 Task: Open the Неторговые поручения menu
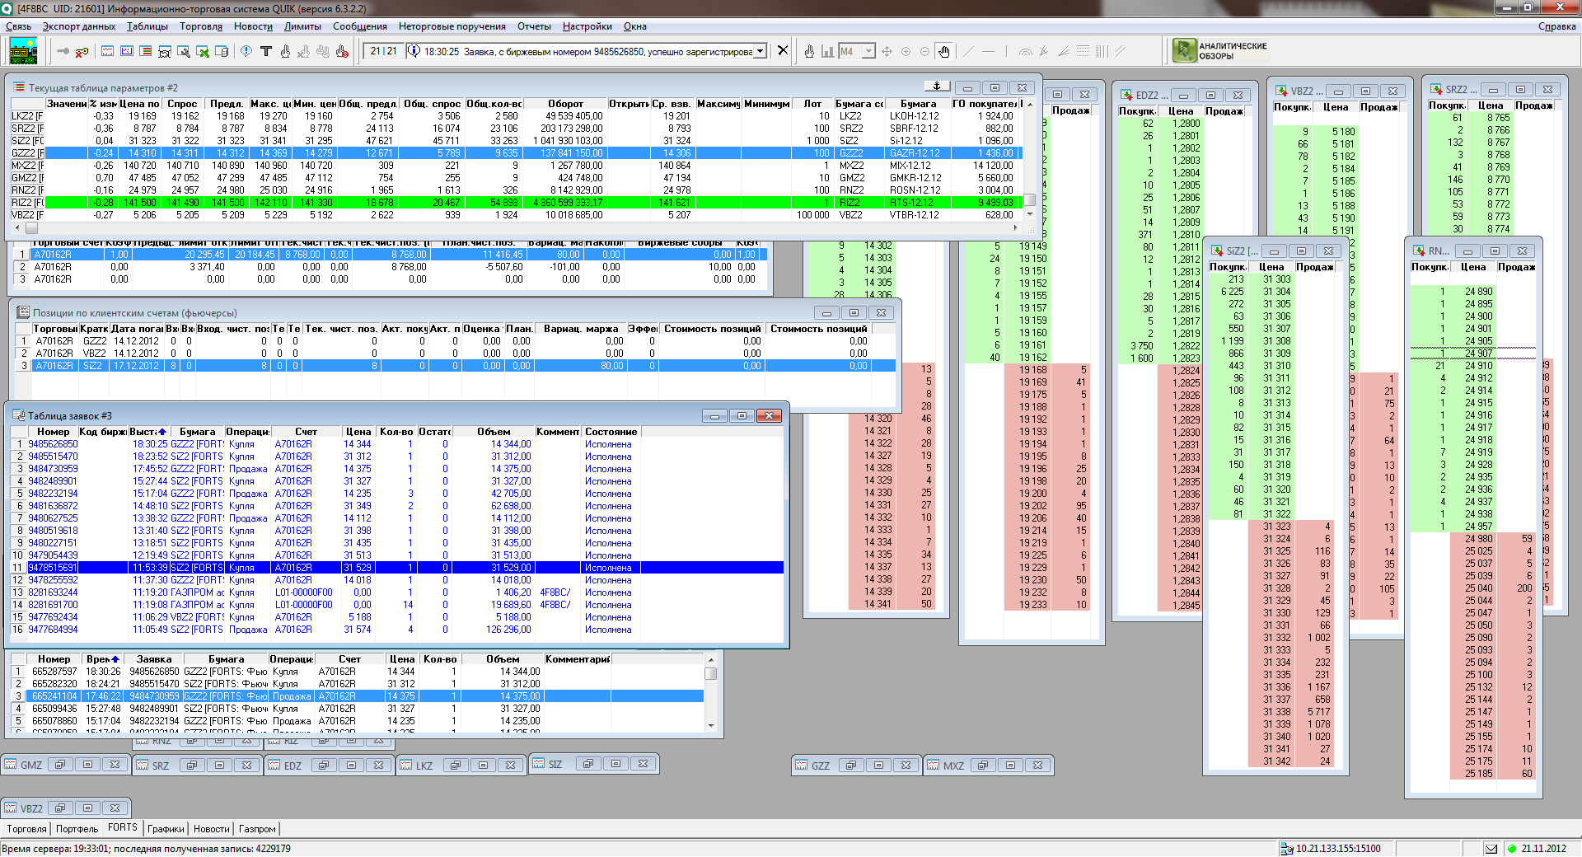pos(452,26)
